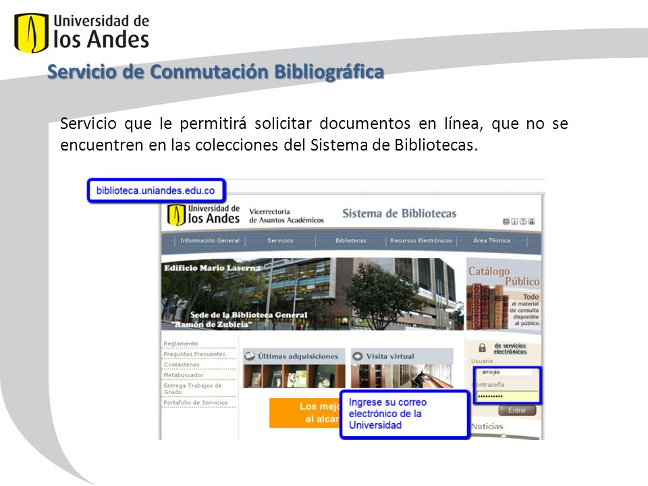This screenshot has width=648, height=486.
Task: Click the small triangle under Noticias
Action: click(x=504, y=435)
